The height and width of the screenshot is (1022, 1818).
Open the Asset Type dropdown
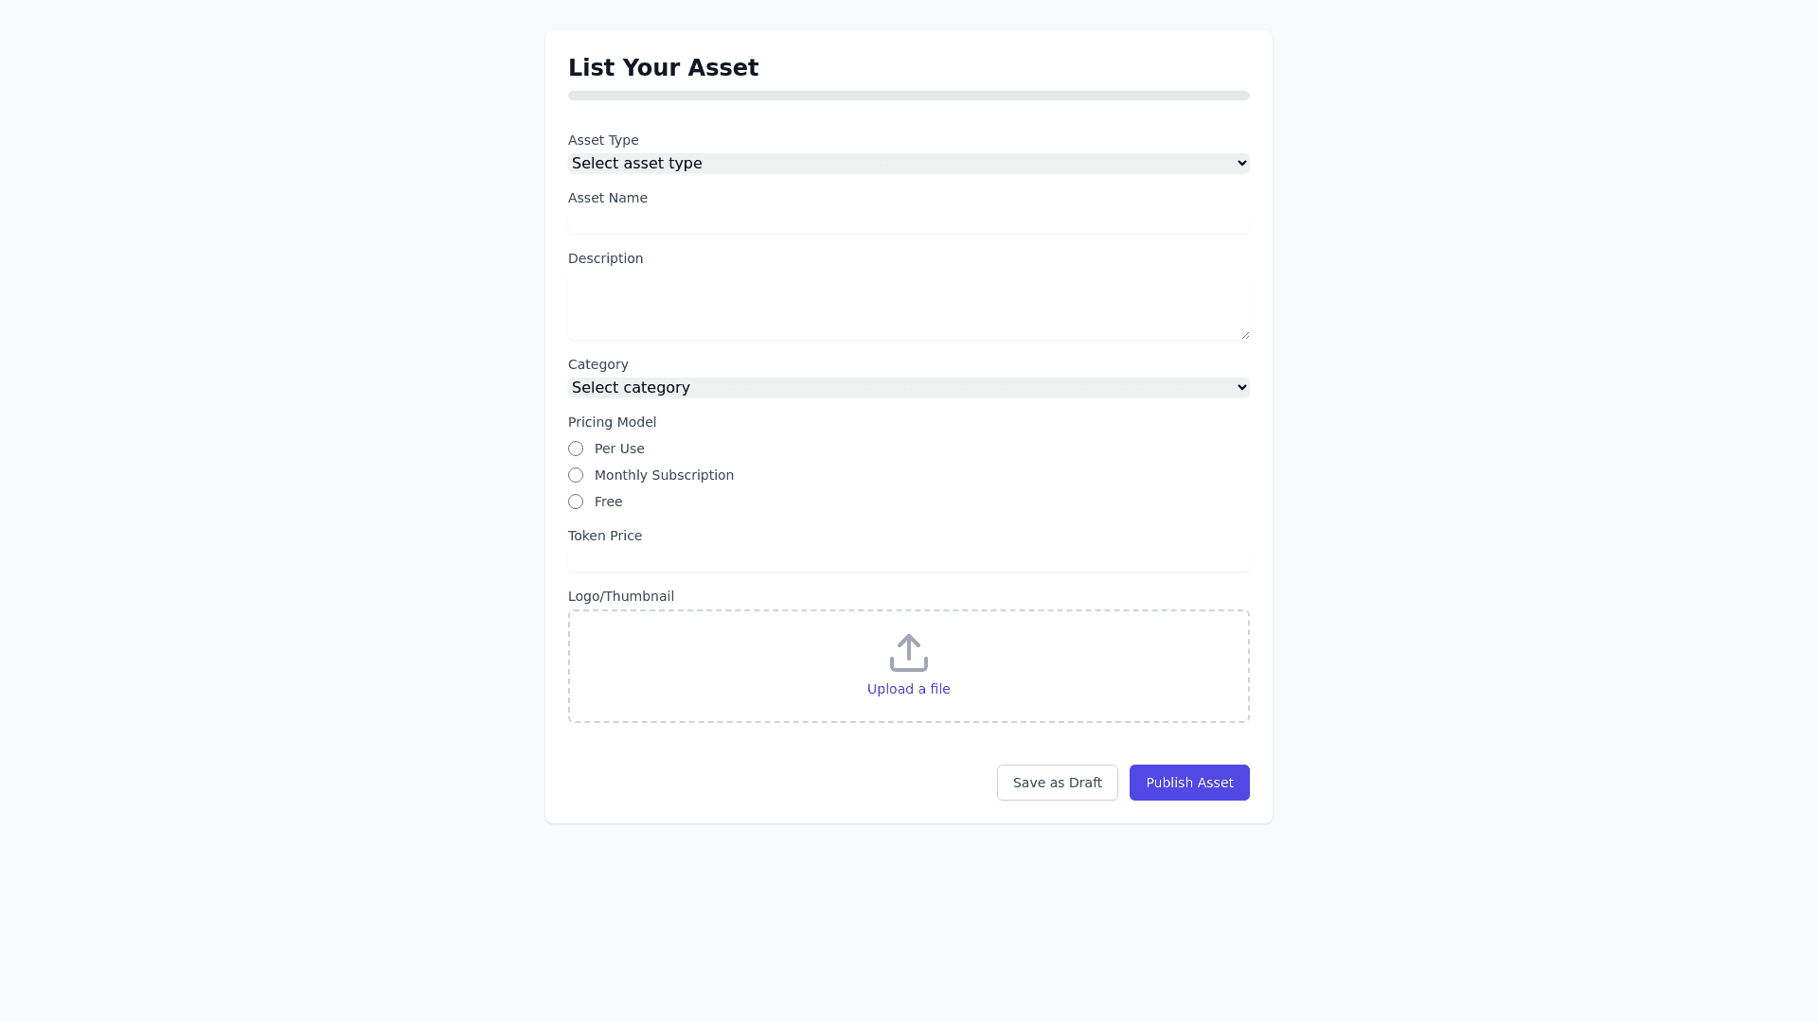(908, 164)
